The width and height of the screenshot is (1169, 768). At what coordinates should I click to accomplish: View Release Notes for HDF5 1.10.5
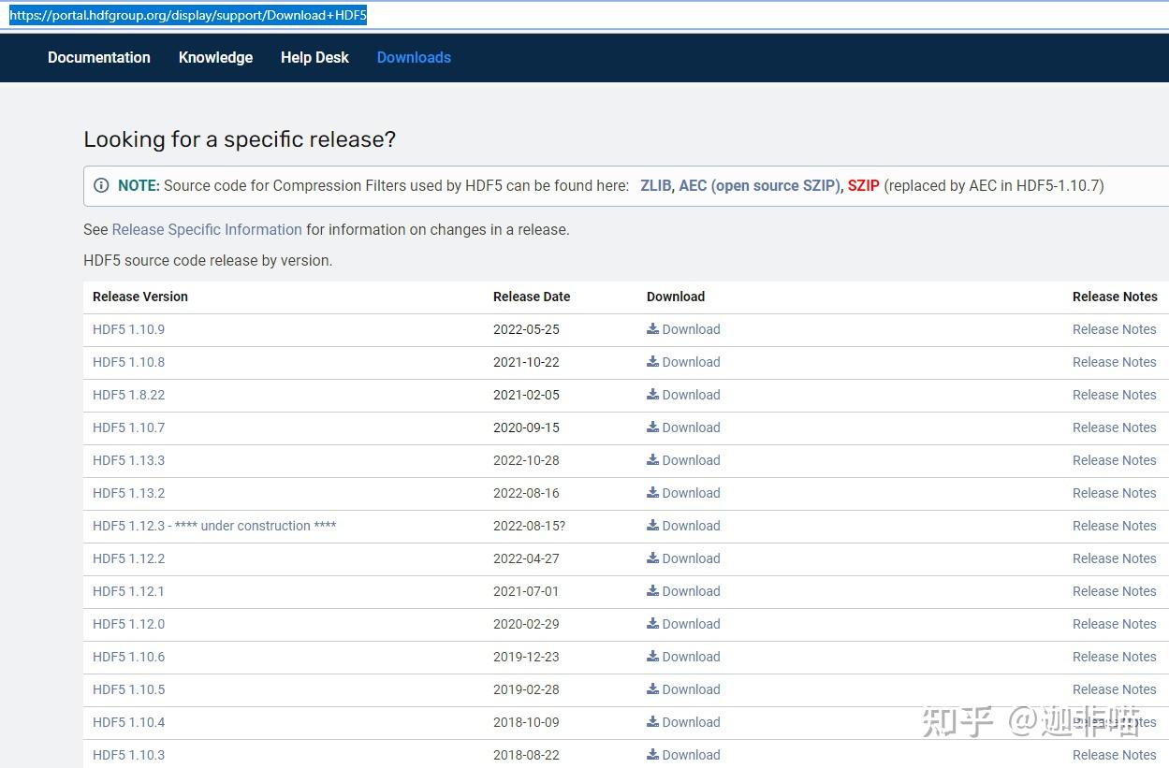pyautogui.click(x=1114, y=689)
